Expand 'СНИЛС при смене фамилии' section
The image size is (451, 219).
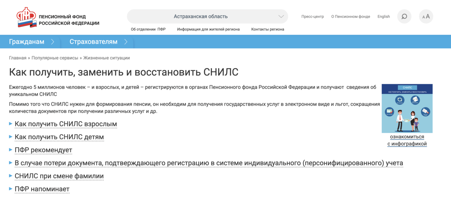(59, 176)
